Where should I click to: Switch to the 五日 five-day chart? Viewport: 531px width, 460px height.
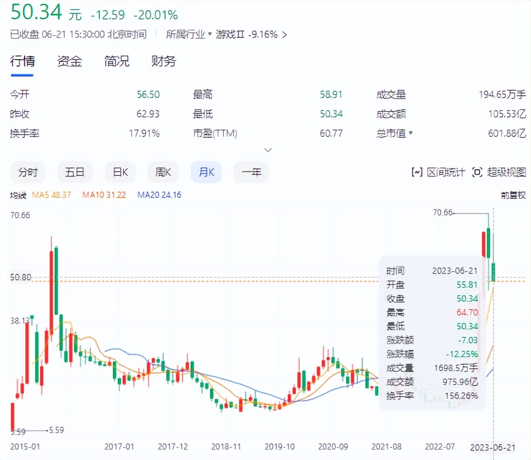click(75, 172)
